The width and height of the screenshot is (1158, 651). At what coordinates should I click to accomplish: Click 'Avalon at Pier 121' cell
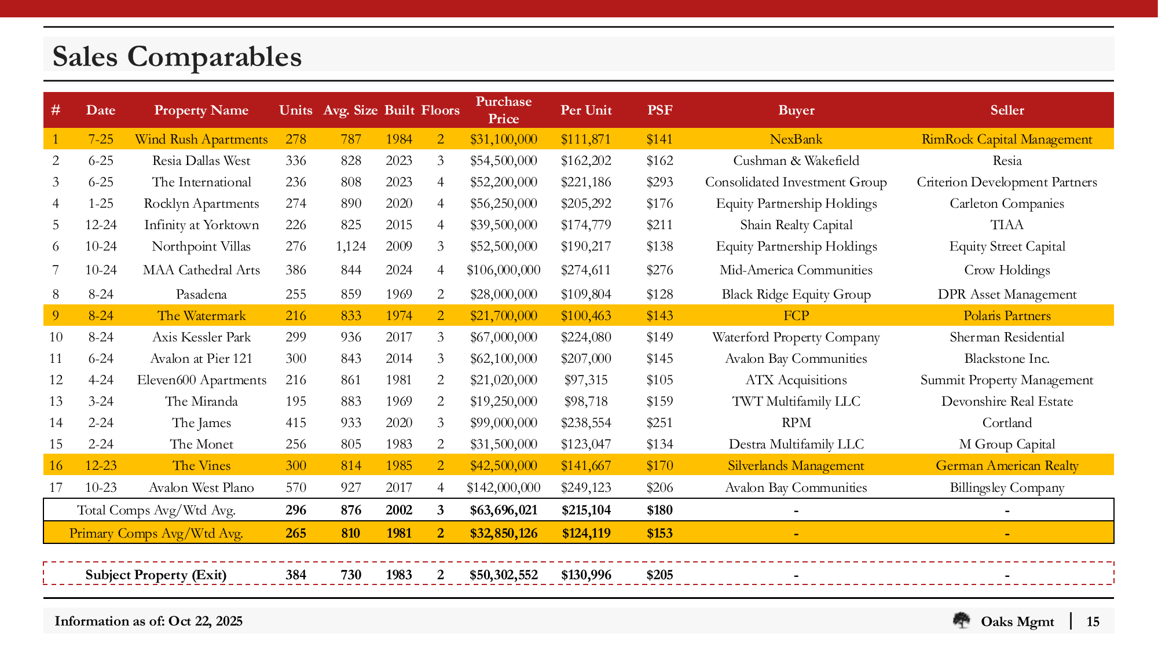pos(201,358)
